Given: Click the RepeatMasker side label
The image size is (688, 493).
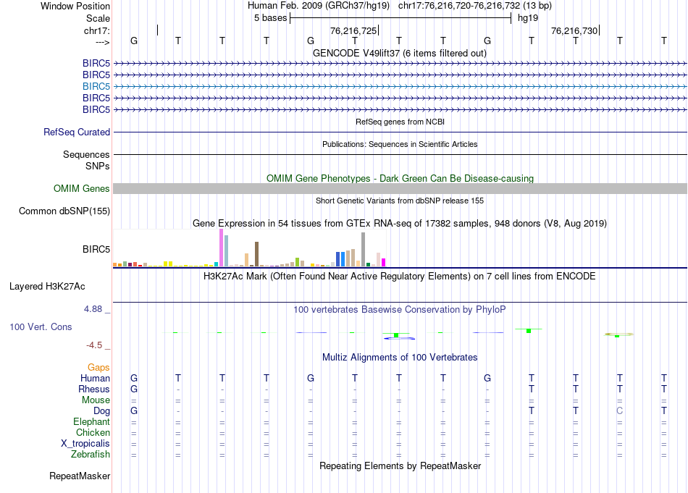Looking at the screenshot, I should pyautogui.click(x=80, y=476).
